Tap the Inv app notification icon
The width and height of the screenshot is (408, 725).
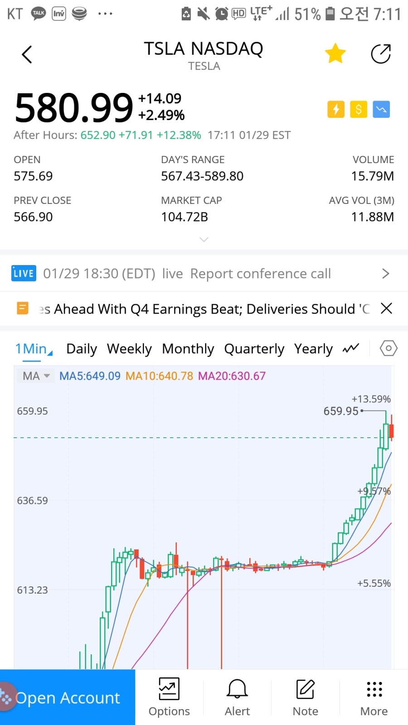(x=59, y=14)
